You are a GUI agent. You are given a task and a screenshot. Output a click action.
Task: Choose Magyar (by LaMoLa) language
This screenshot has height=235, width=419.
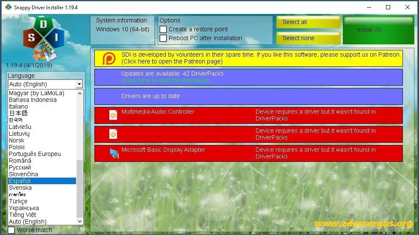point(42,93)
